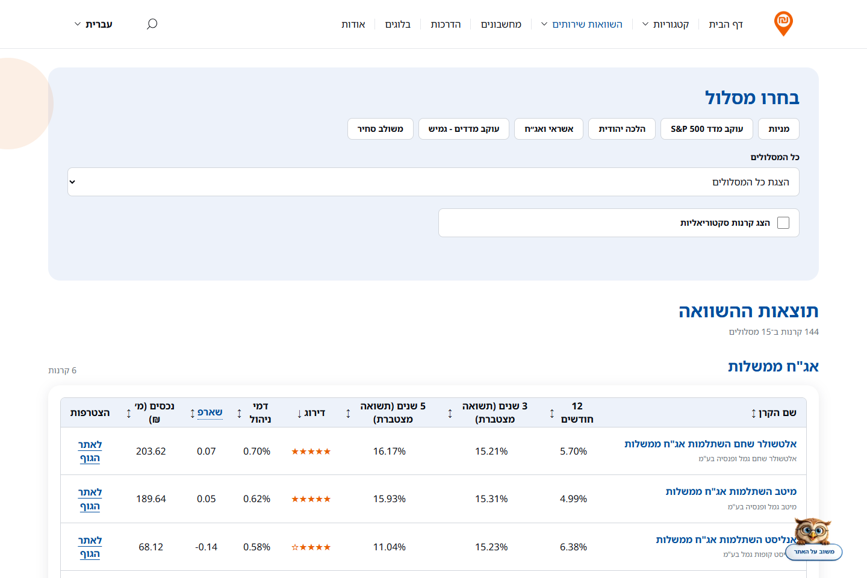867x578 pixels.
Task: Open אנליסט השתלמות אג"ח ממשלות fund link
Action: click(726, 539)
